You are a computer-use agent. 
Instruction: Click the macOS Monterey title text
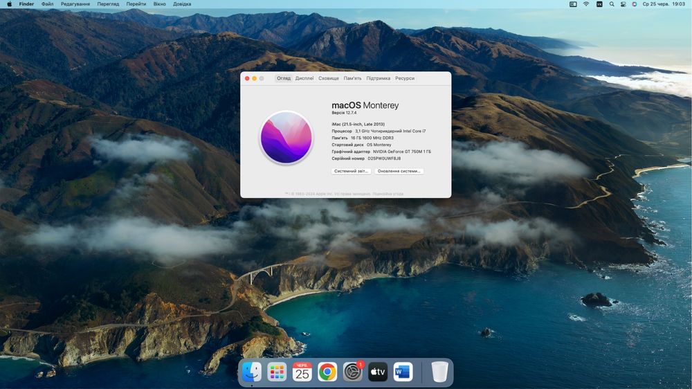pos(365,105)
